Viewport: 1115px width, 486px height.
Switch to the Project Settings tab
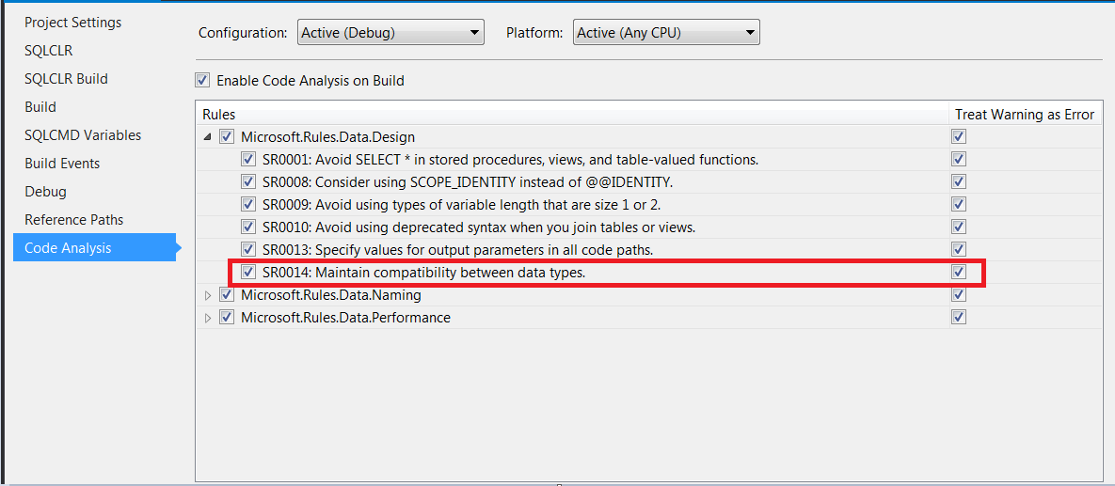tap(73, 22)
